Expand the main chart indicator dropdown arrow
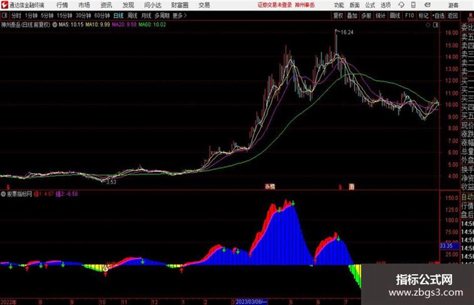Image resolution: width=474 pixels, height=305 pixels. (x=55, y=25)
